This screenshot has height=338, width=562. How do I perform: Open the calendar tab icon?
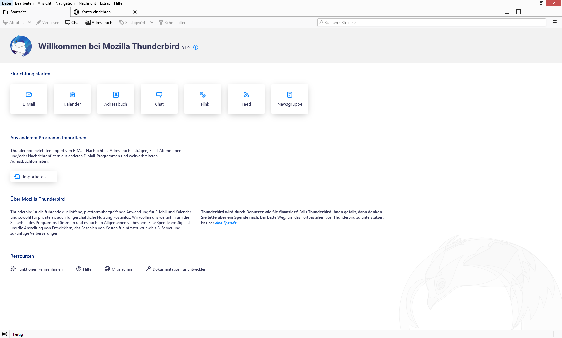click(507, 12)
